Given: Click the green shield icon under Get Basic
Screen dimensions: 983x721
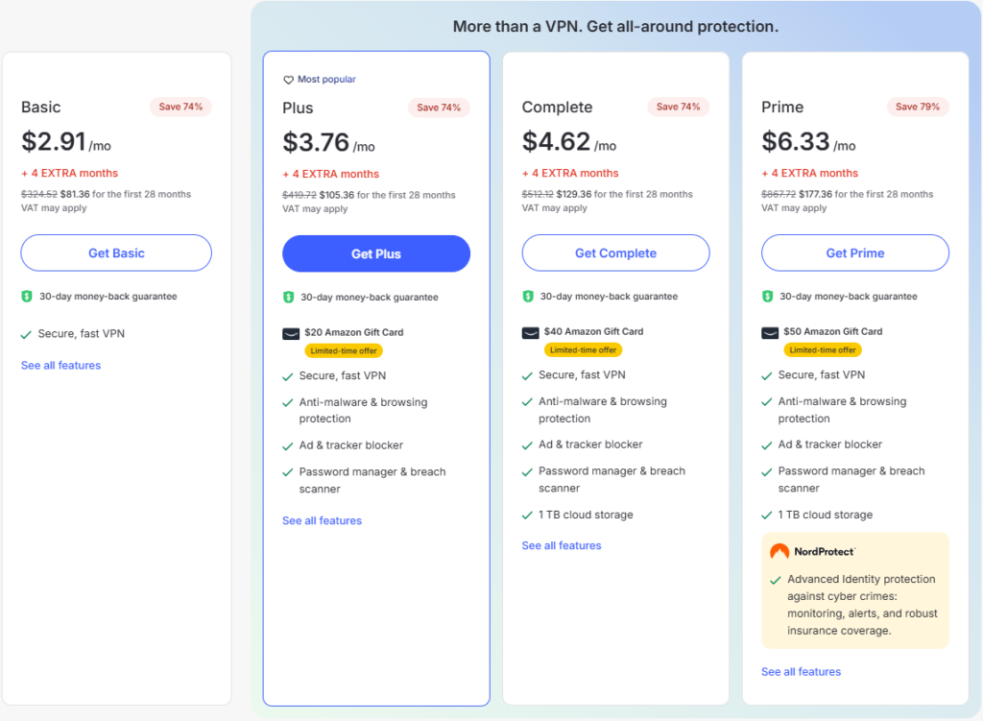Looking at the screenshot, I should click(27, 297).
